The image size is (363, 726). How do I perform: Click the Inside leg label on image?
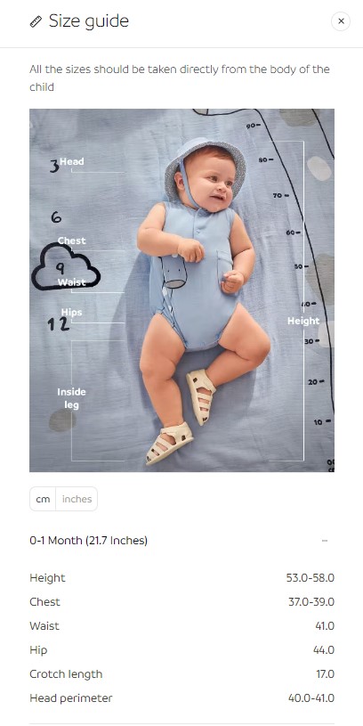pos(71,398)
